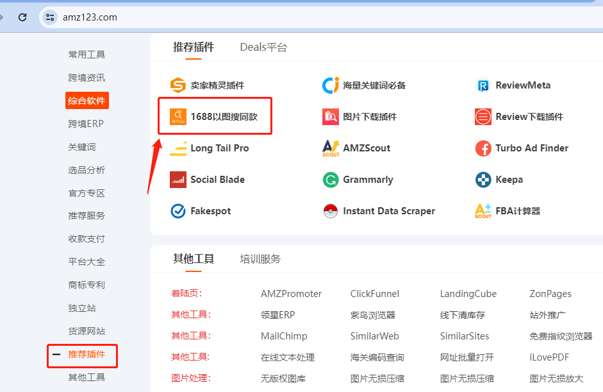This screenshot has width=603, height=392.
Task: Switch to the Deals平台 tab
Action: click(263, 47)
